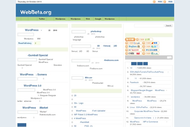Click the 7,065,556 views text in popular list

(x=144, y=68)
